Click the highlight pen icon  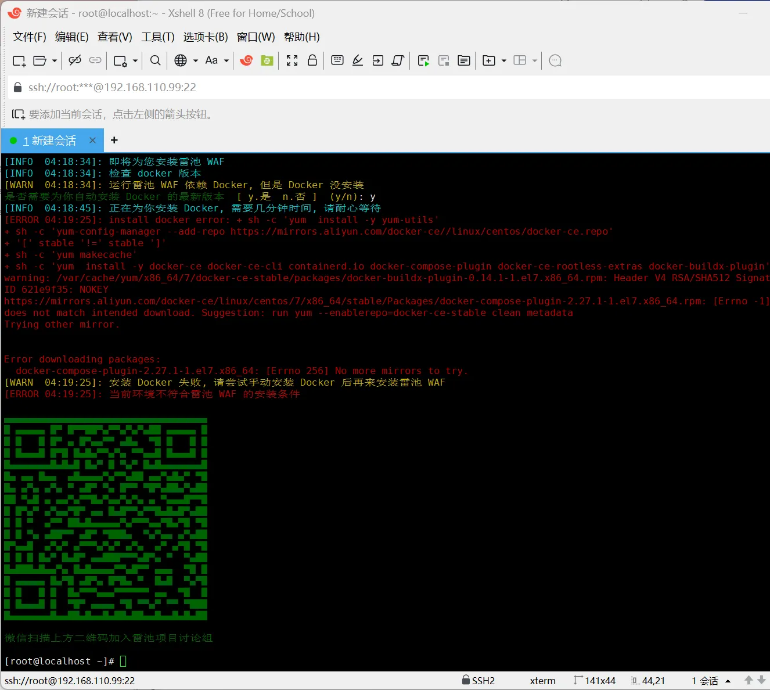358,60
